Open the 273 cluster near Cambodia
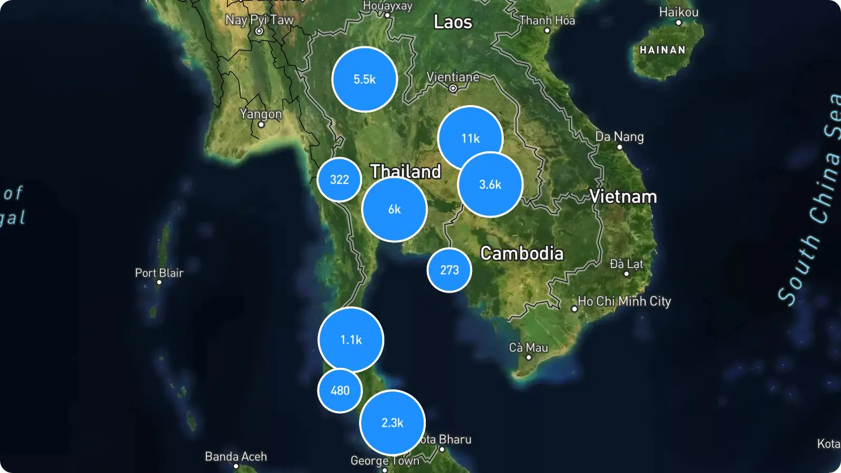The height and width of the screenshot is (473, 841). tap(449, 270)
